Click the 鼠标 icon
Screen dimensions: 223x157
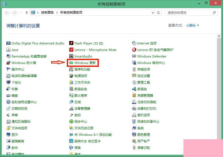pos(71,115)
